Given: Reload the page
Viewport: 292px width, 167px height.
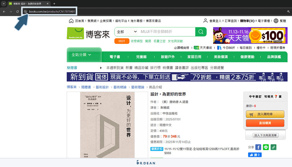Looking at the screenshot, I should tap(17, 12).
